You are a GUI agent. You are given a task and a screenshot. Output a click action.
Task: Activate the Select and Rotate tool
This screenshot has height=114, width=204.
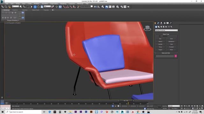pos(38,7)
